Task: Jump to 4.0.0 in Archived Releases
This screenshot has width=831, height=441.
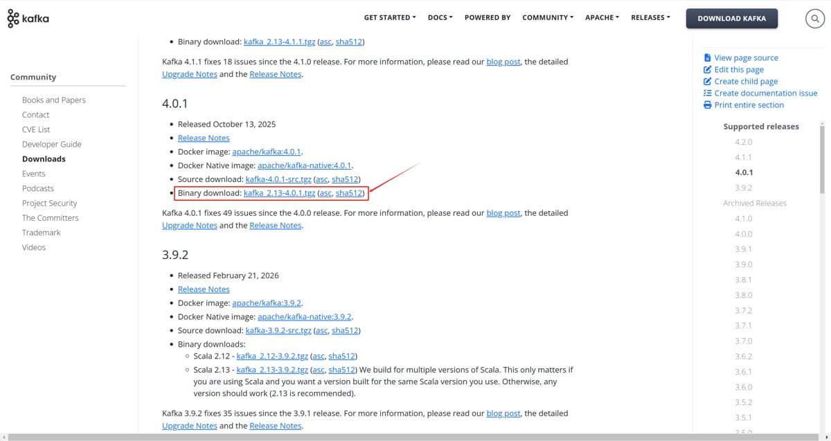Action: click(744, 234)
